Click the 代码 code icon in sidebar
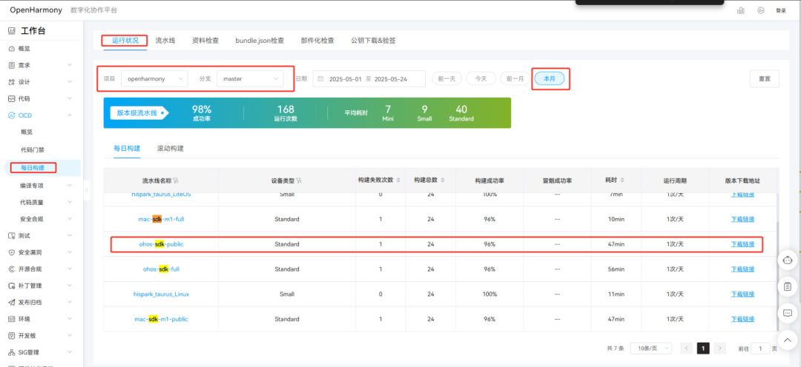Screen dimensions: 801x367 11,98
